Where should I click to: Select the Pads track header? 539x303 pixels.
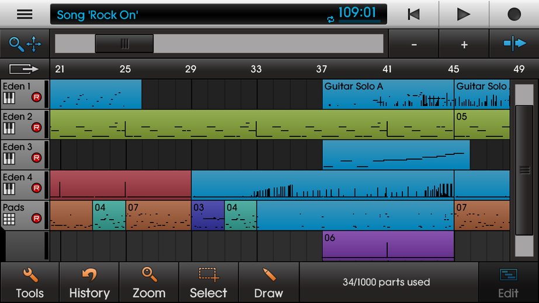coord(25,215)
